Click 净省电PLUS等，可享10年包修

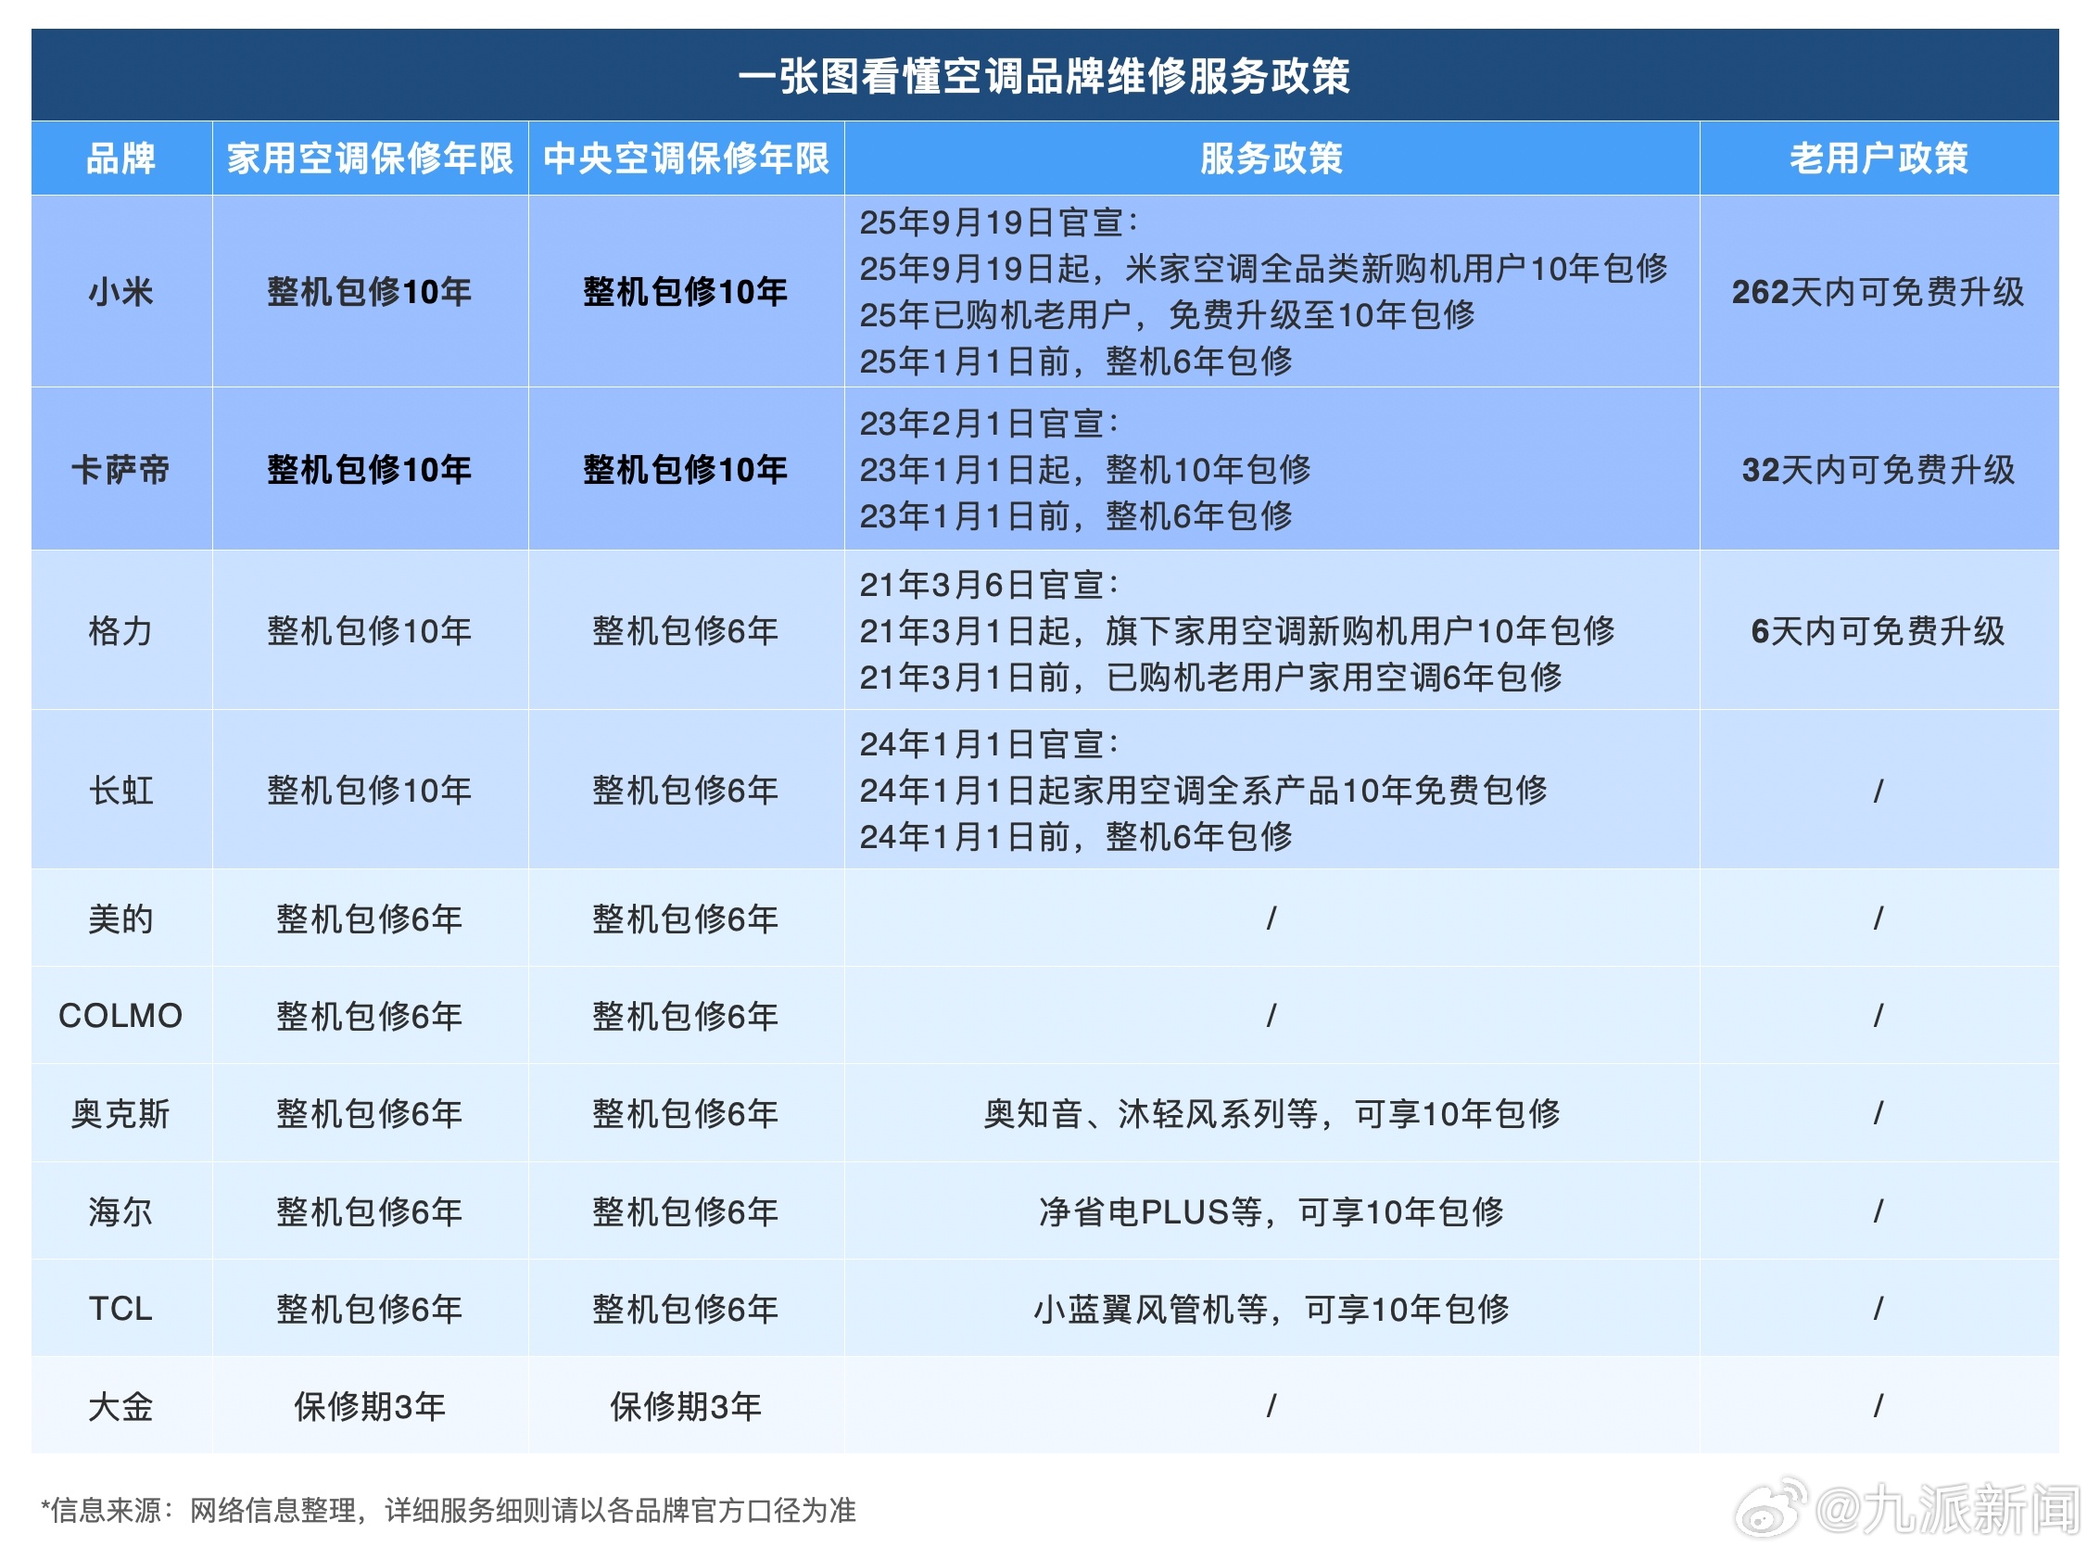[1271, 1210]
